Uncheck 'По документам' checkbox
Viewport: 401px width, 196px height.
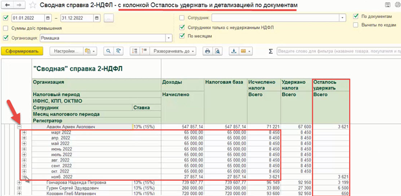pos(356,16)
